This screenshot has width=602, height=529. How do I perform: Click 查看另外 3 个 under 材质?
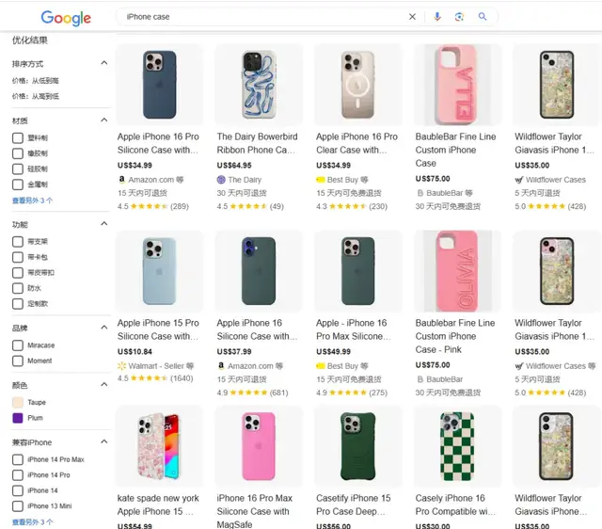point(32,200)
